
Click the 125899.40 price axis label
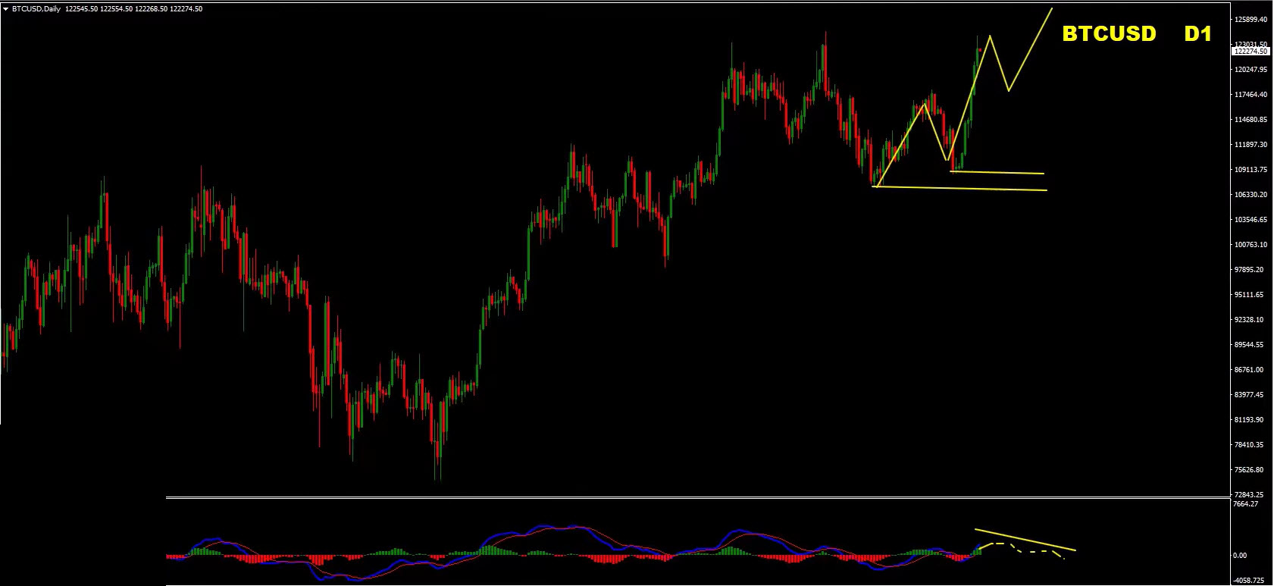tap(1251, 20)
